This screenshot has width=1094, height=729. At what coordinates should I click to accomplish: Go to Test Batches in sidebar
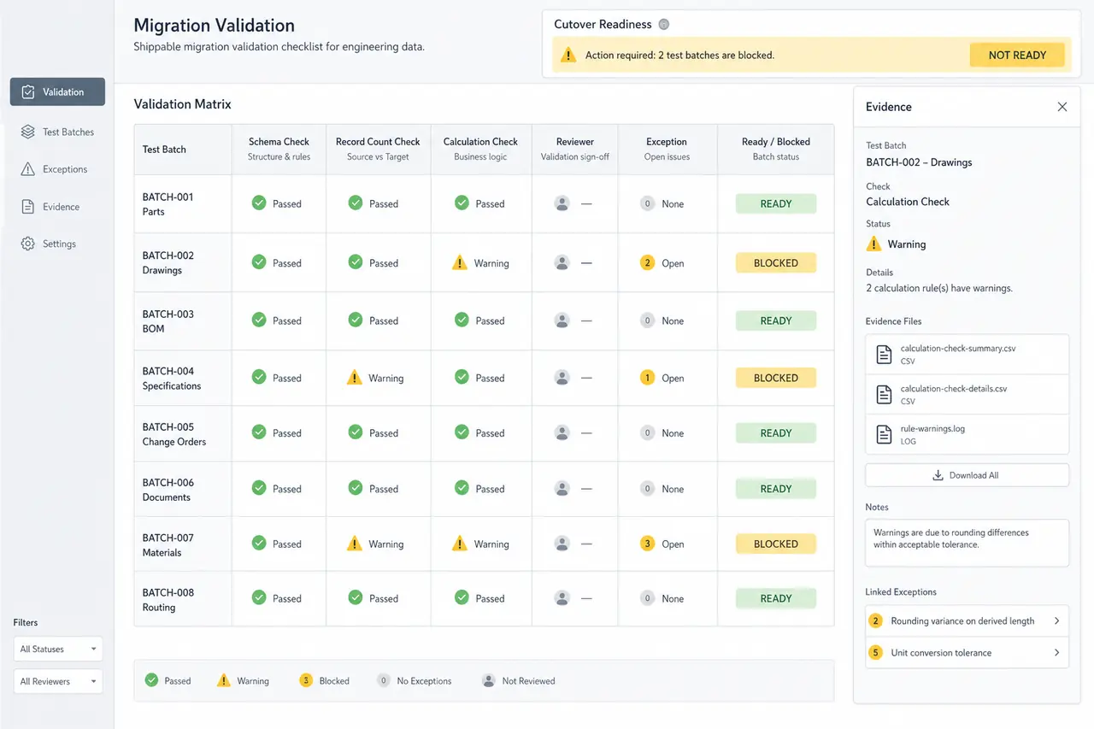(x=57, y=132)
